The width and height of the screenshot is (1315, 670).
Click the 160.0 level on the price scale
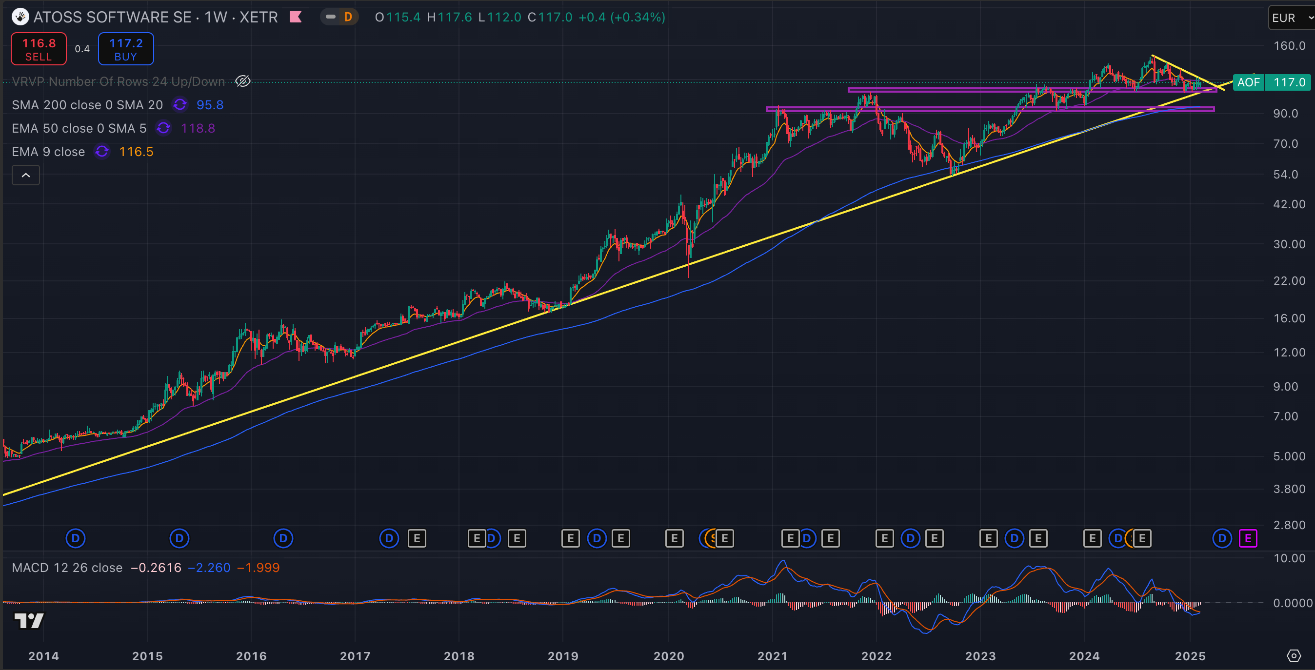point(1289,46)
